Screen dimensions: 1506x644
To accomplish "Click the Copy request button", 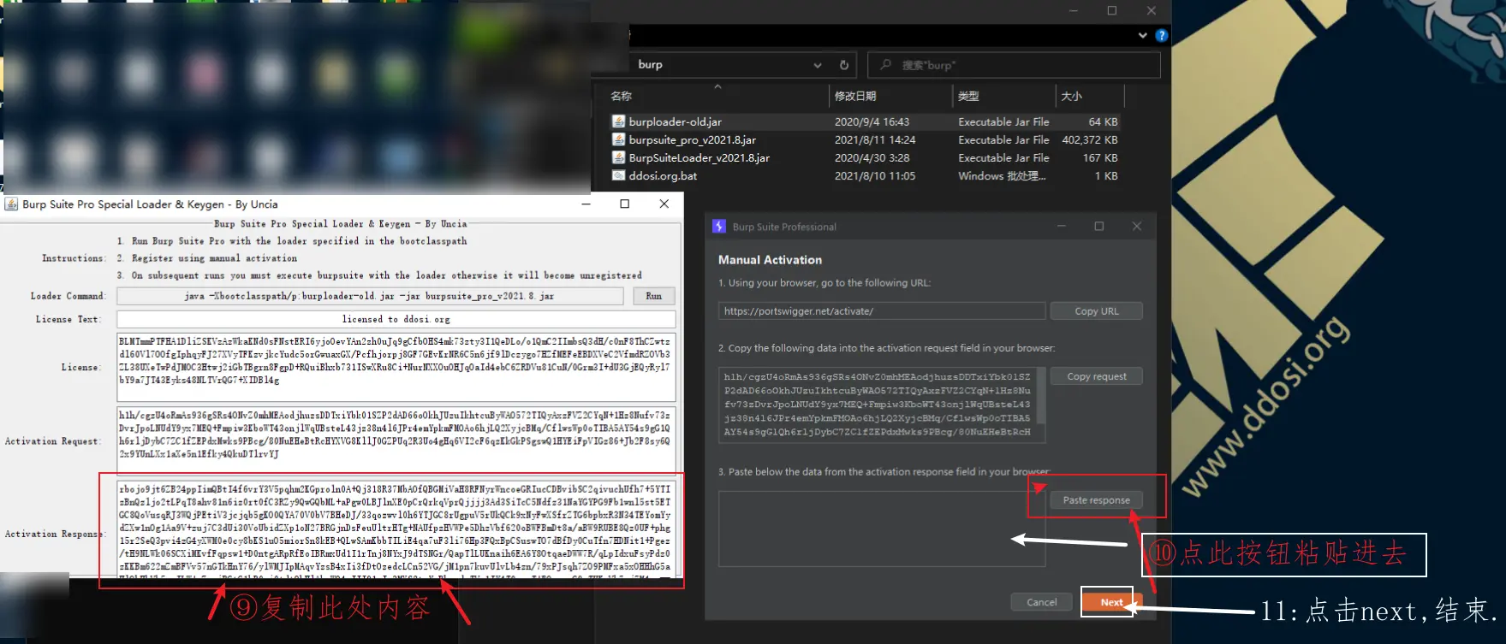I will click(1097, 376).
